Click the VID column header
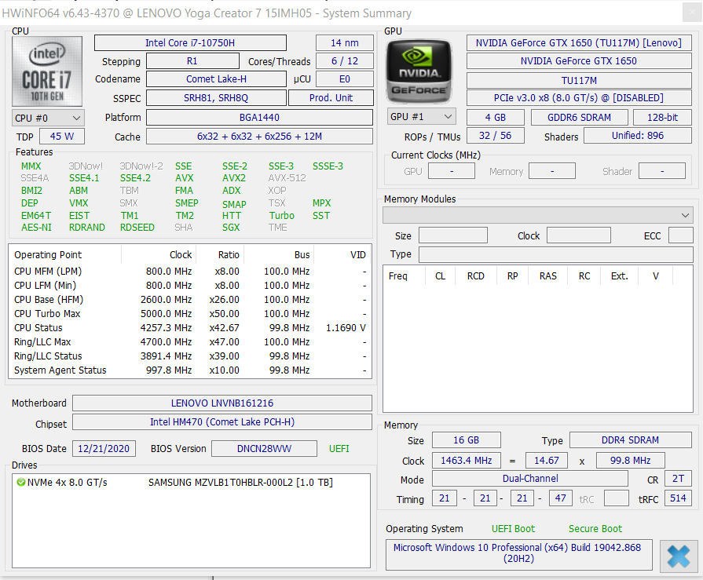This screenshot has height=580, width=703. (x=357, y=255)
